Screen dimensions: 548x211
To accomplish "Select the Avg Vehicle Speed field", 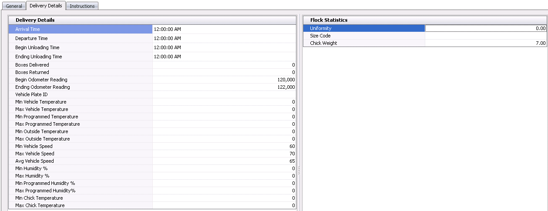I will click(224, 161).
